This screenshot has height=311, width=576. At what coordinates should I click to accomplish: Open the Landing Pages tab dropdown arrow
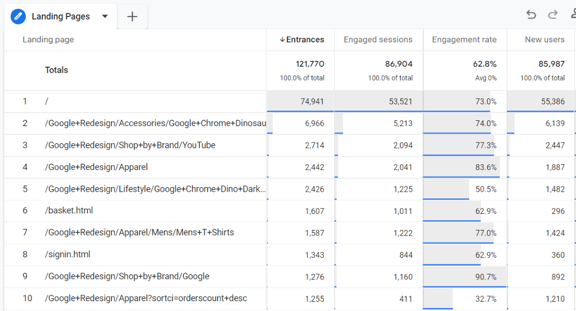(x=105, y=16)
